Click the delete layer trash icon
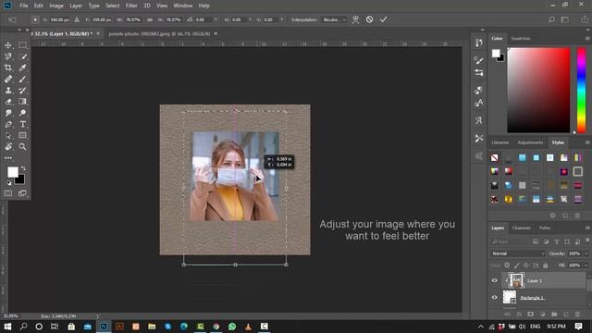 click(x=577, y=314)
